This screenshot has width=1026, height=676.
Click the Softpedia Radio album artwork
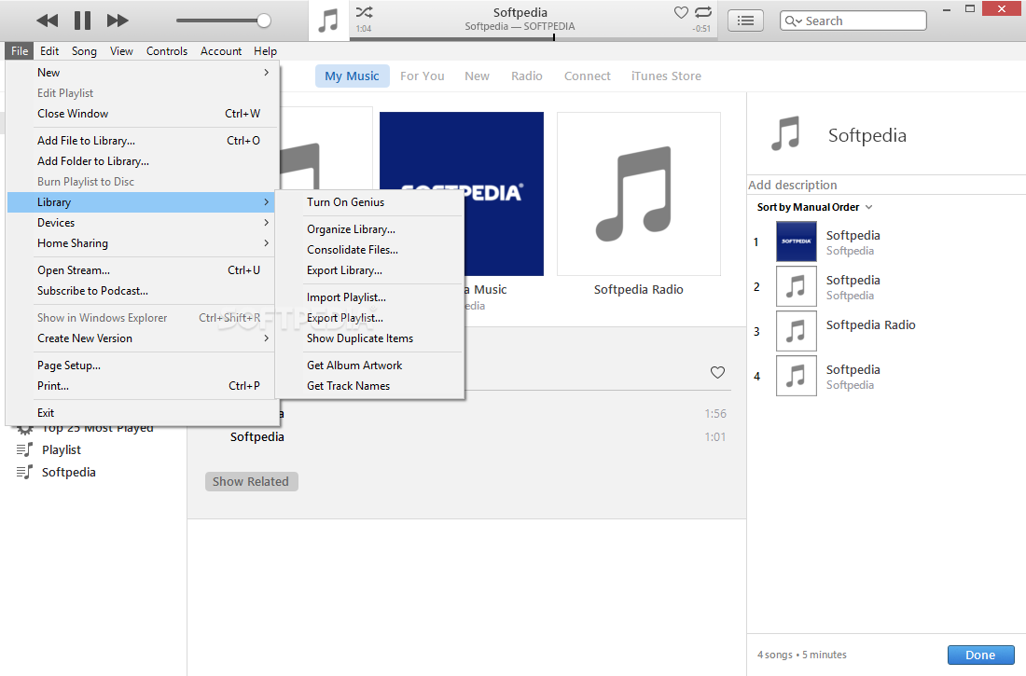tap(639, 194)
